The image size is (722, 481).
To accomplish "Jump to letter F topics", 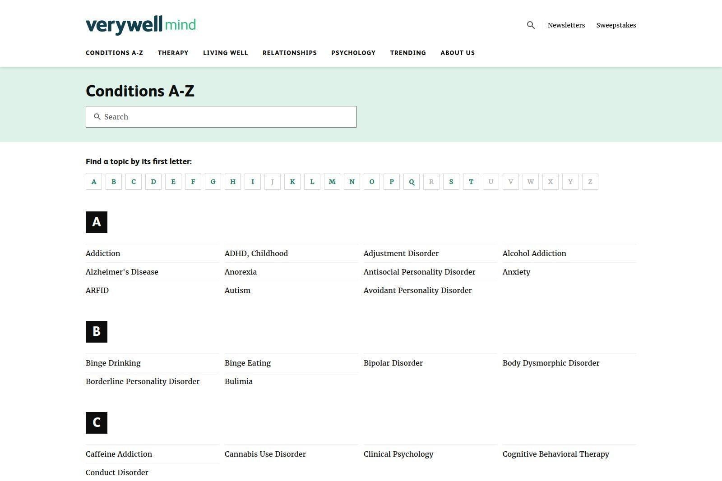I will coord(193,182).
